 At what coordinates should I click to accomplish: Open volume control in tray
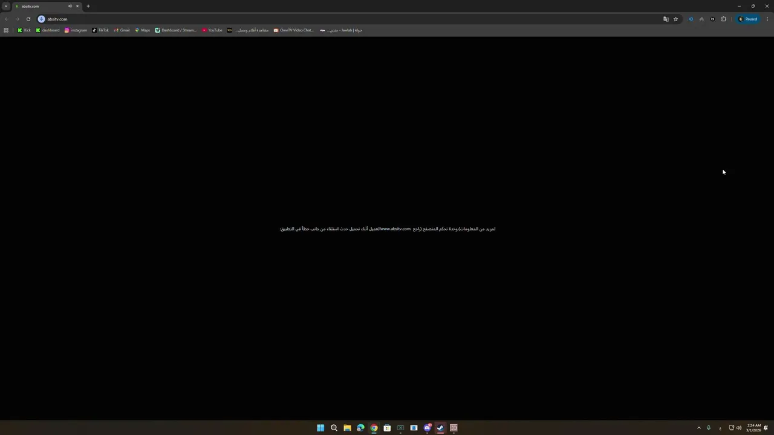(x=739, y=428)
